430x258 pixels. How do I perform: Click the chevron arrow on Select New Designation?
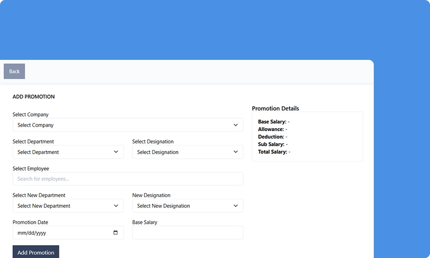pos(236,206)
